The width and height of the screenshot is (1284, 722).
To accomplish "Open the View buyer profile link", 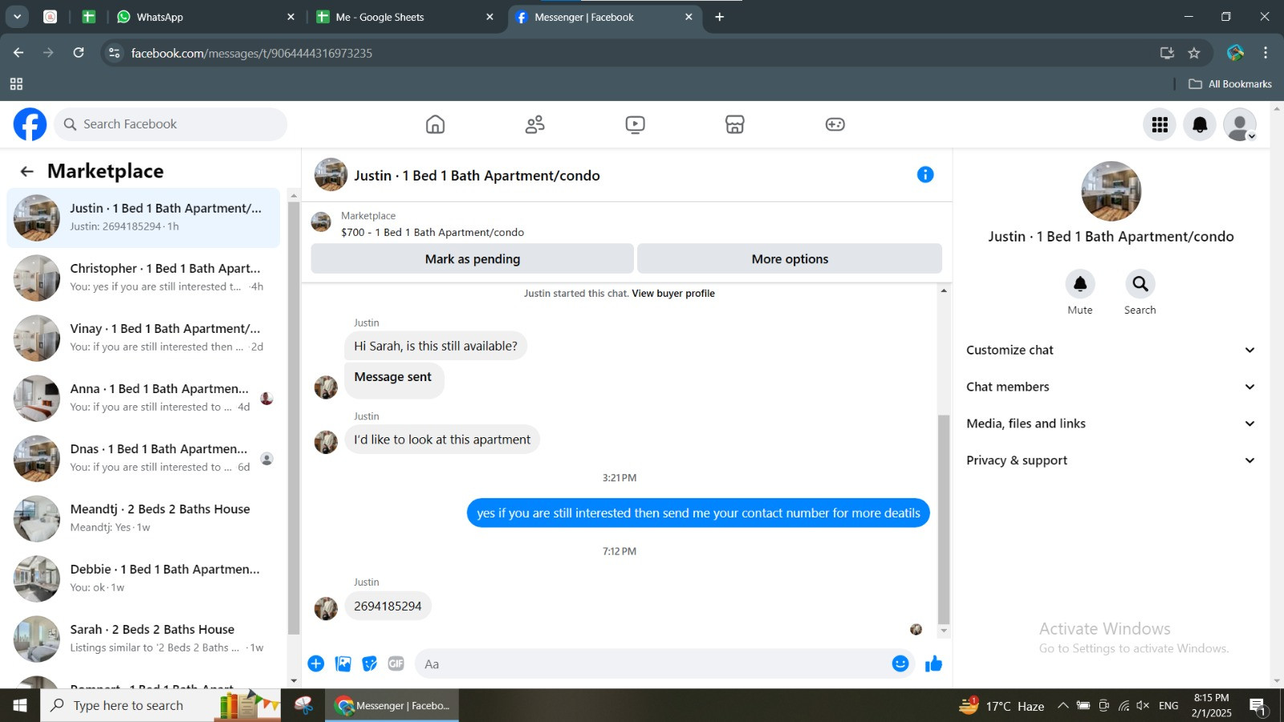I will tap(673, 294).
